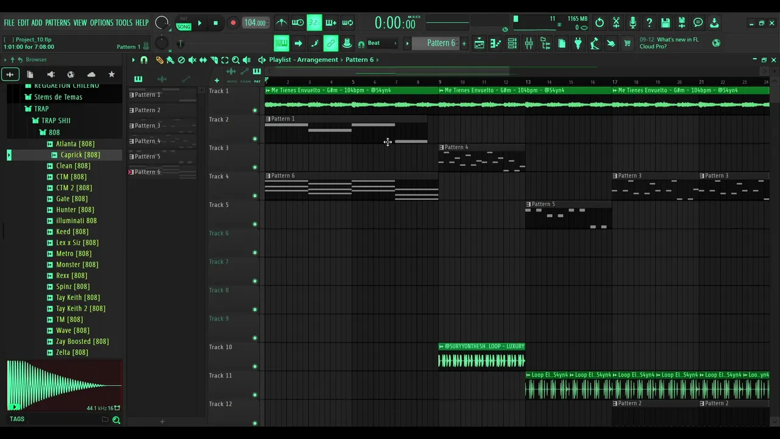
Task: Start playback with the play button
Action: click(199, 23)
